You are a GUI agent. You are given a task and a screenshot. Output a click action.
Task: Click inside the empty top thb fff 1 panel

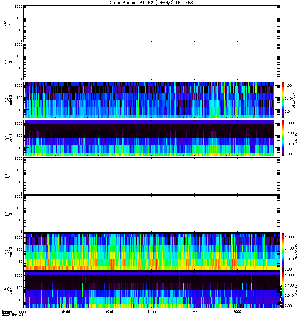(x=151, y=23)
